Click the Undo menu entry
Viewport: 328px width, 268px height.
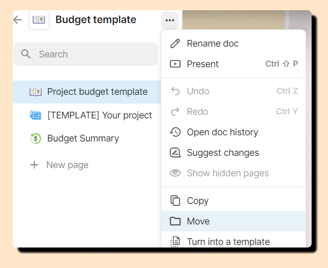tap(198, 91)
